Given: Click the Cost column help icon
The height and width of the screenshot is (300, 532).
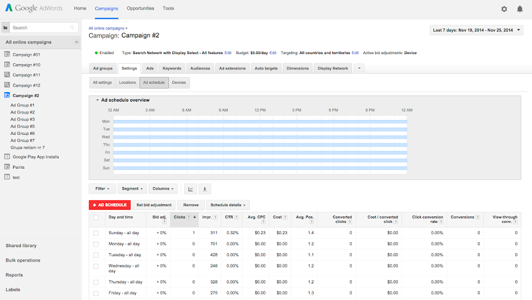Looking at the screenshot, I should pyautogui.click(x=285, y=217).
